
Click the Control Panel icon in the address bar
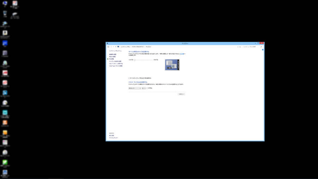point(118,47)
